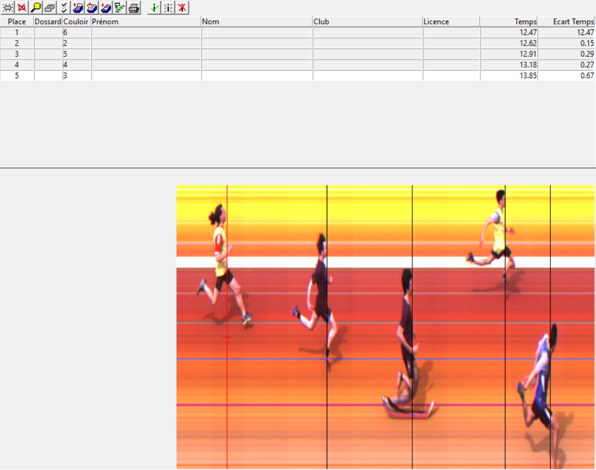
Task: Select the Ecart Temps value 0.27
Action: (566, 65)
